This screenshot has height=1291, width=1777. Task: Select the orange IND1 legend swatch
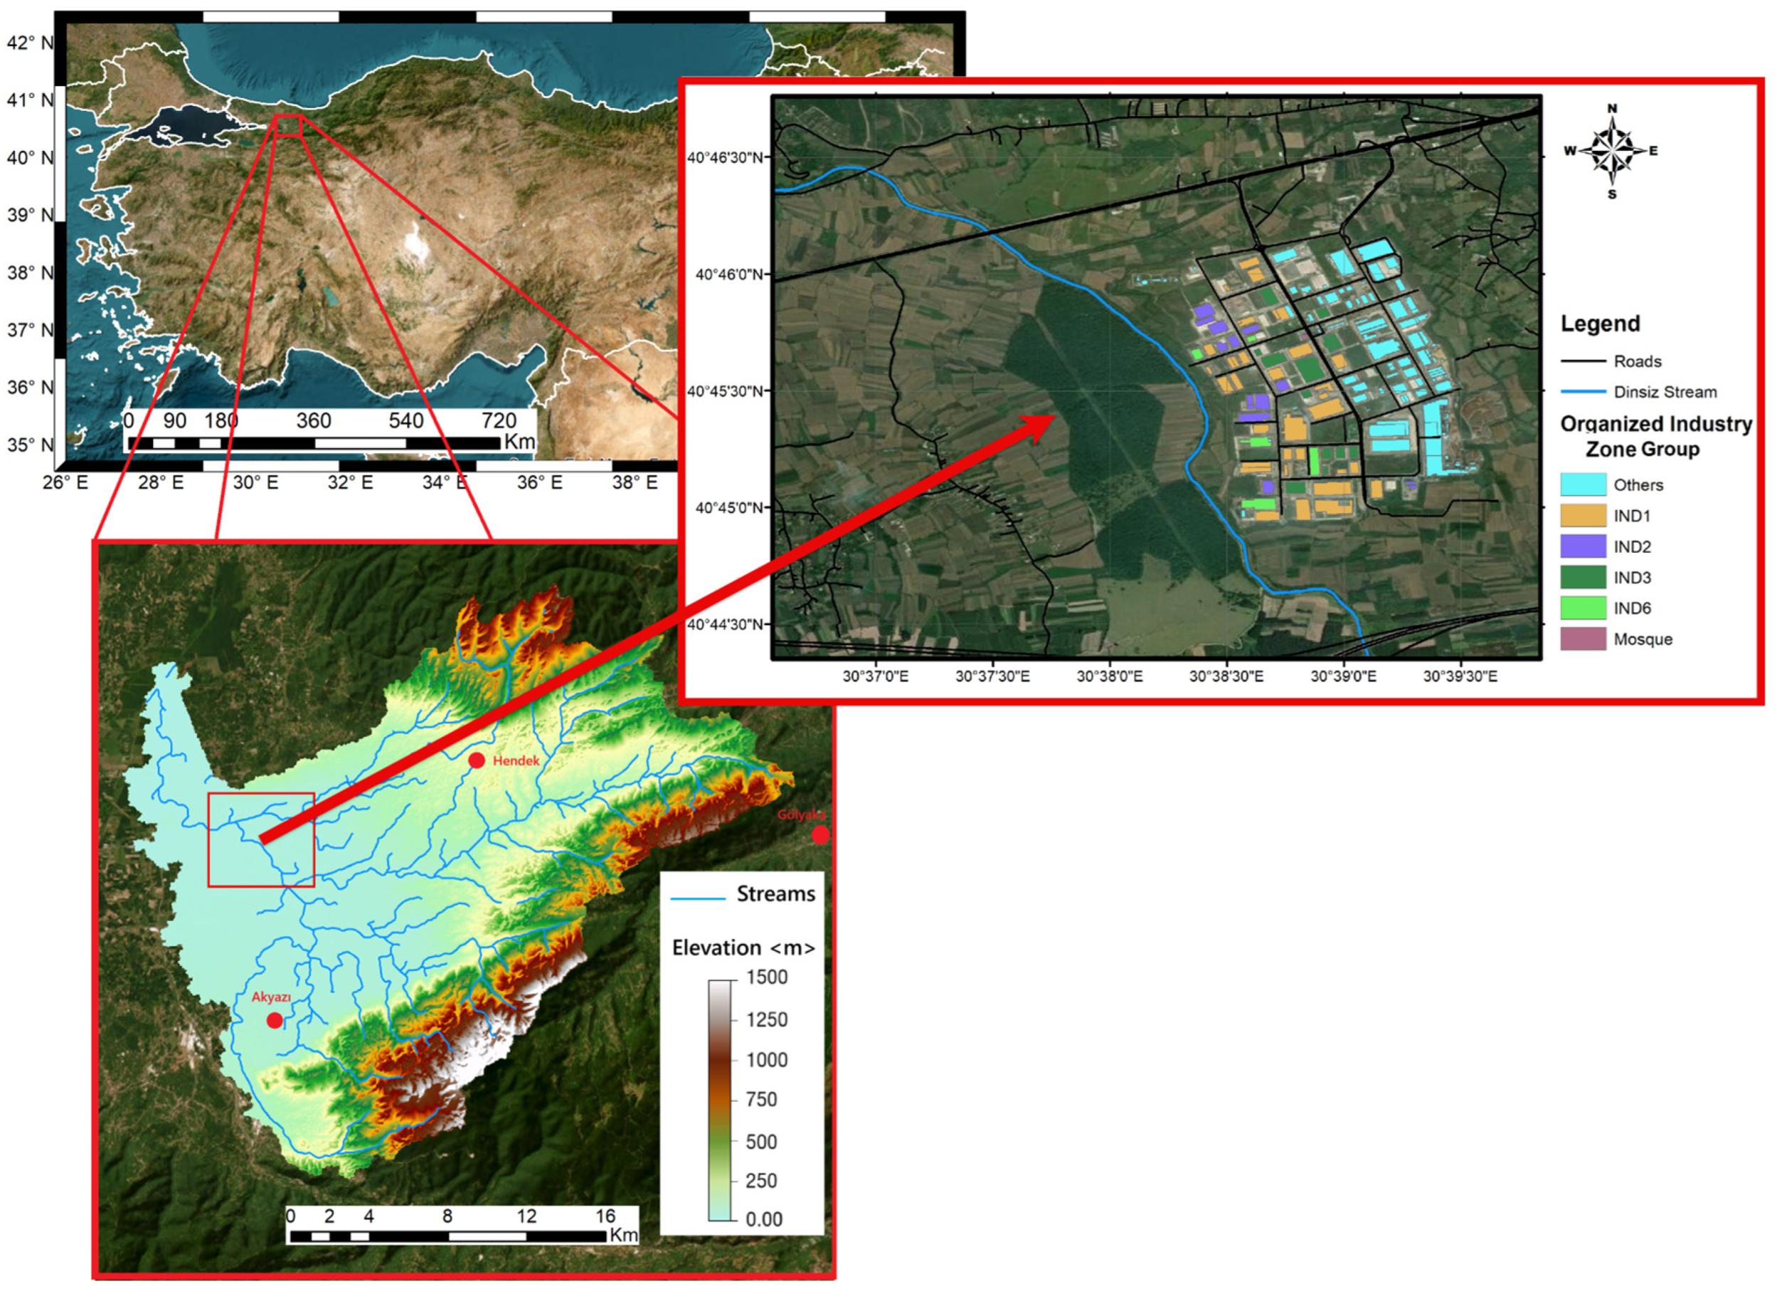click(x=1583, y=516)
